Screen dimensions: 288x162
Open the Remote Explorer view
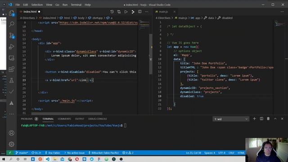click(12, 58)
